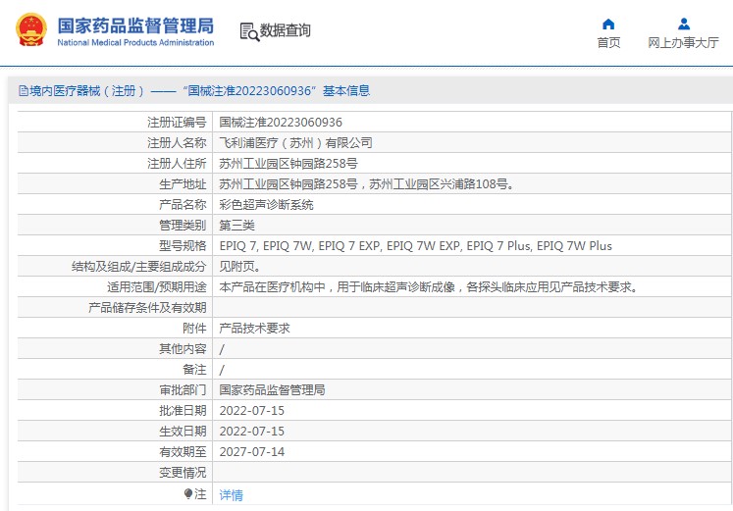Click the 注册人住所 row label

(177, 164)
